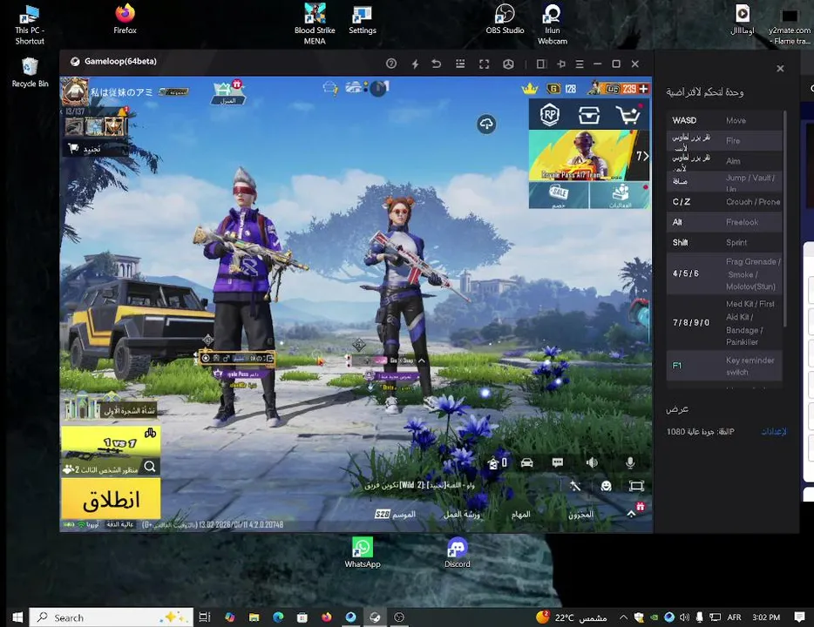814x627 pixels.
Task: Open the S26 Season tab
Action: click(395, 514)
